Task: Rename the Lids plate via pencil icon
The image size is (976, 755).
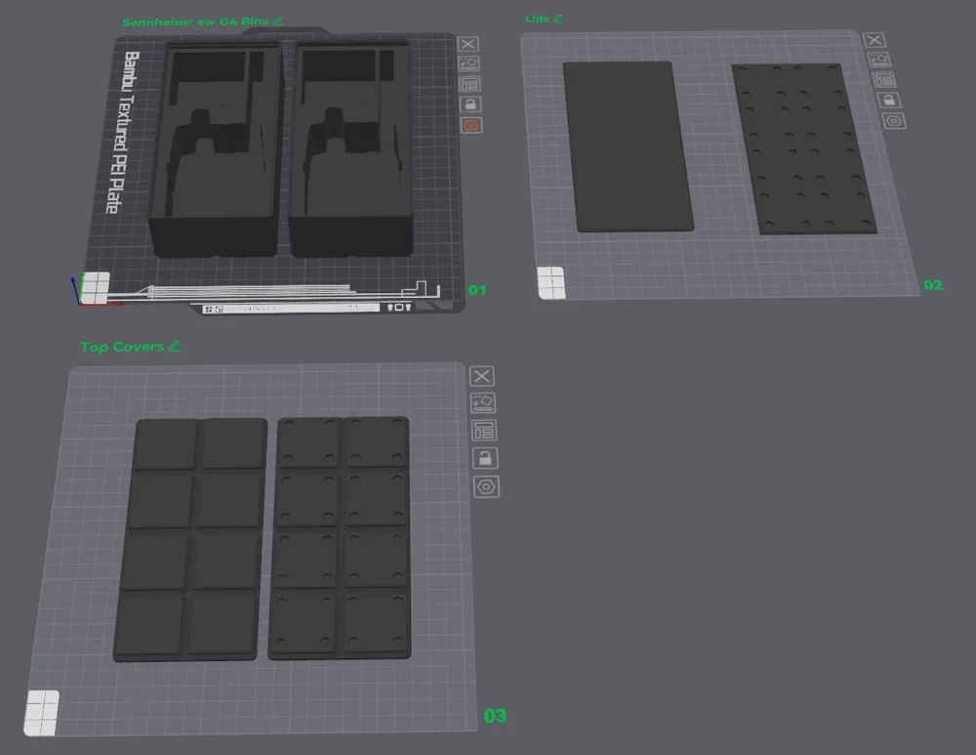Action: click(x=558, y=19)
